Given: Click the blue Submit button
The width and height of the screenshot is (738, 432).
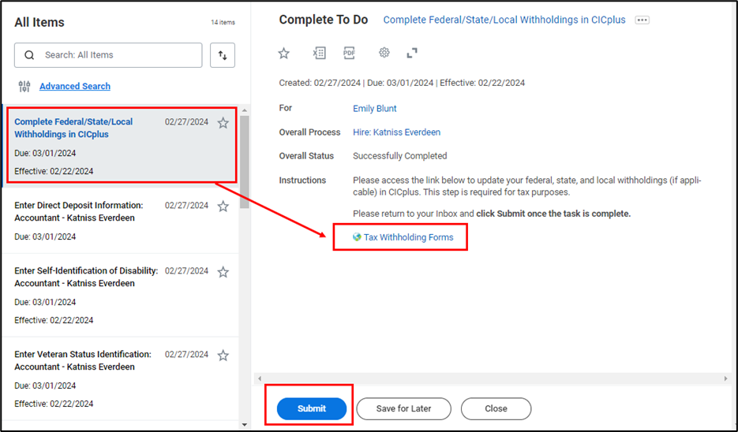Looking at the screenshot, I should click(312, 408).
